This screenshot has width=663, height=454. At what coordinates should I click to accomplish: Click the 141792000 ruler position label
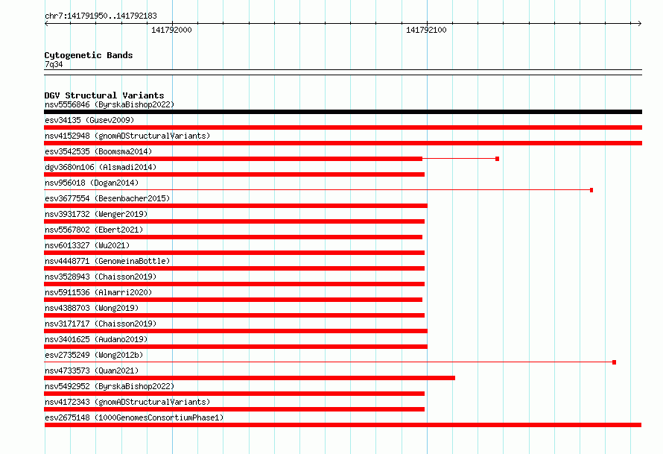[x=171, y=30]
